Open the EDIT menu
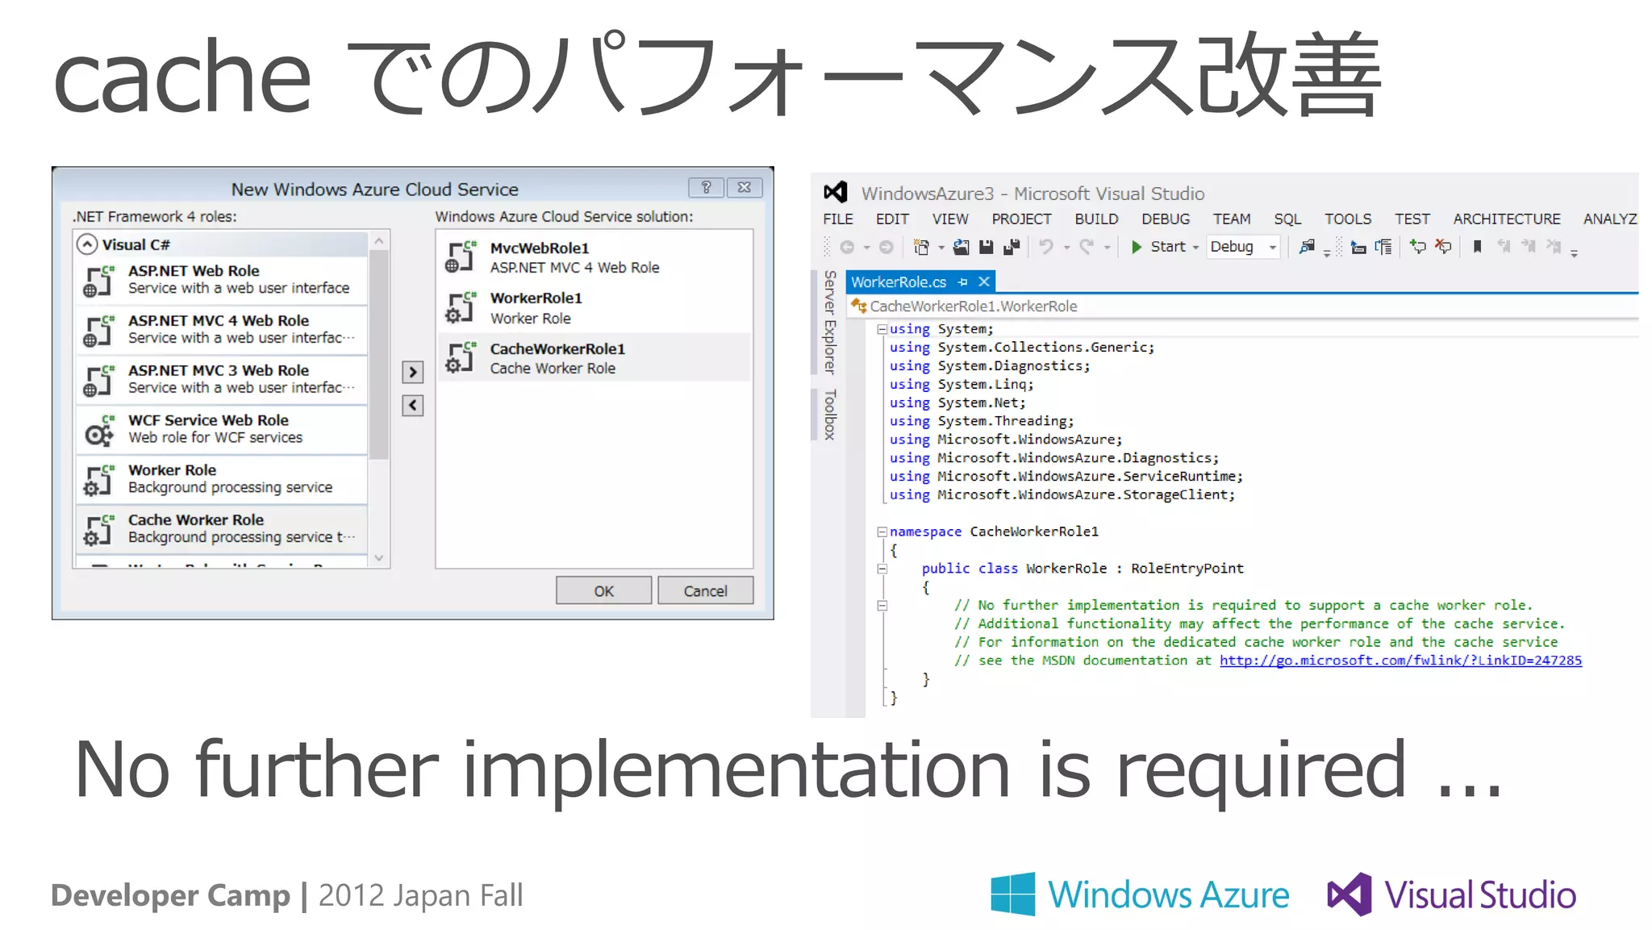 pyautogui.click(x=892, y=219)
